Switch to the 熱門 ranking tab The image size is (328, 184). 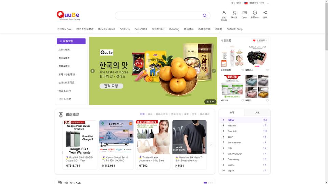pyautogui.click(x=232, y=113)
